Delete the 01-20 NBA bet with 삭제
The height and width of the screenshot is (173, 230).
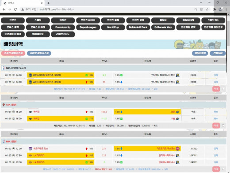coord(216,169)
